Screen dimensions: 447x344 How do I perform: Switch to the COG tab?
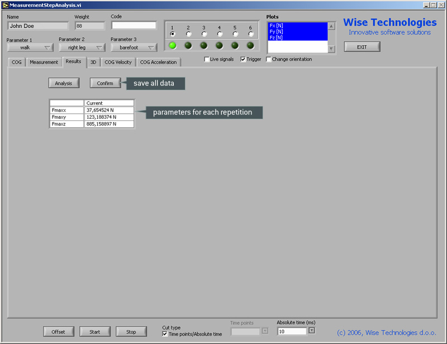tap(17, 62)
